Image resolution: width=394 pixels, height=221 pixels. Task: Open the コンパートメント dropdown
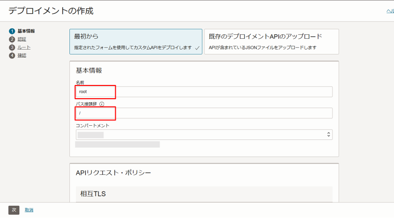[204, 135]
